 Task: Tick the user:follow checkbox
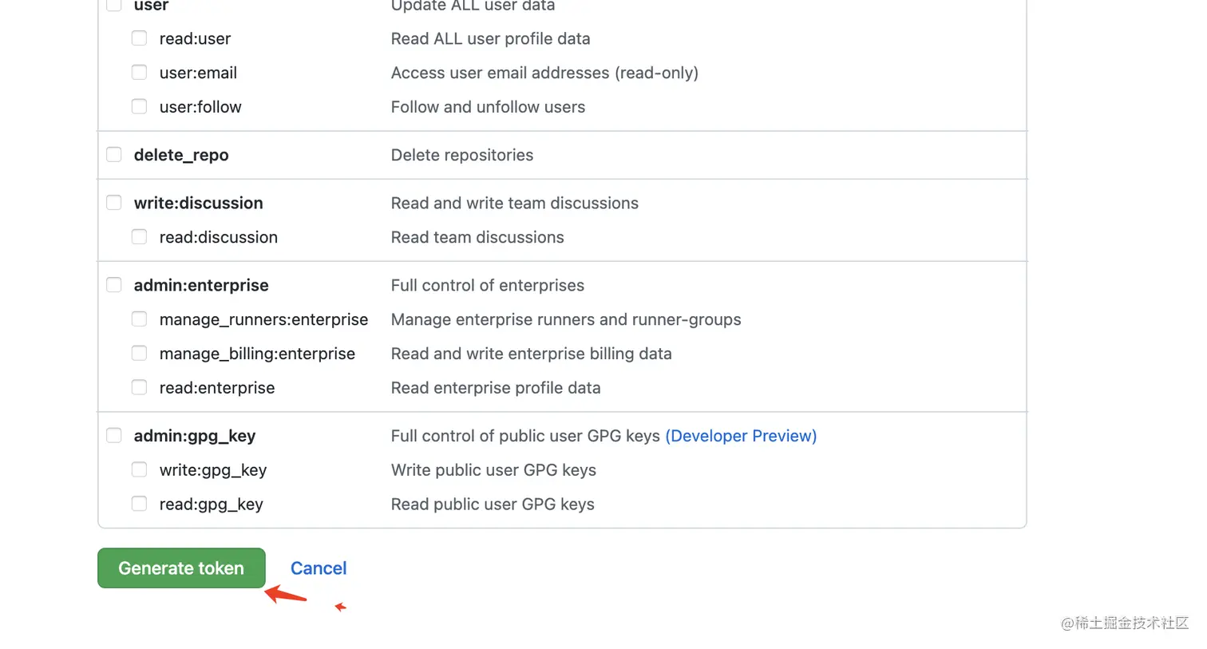pos(140,107)
